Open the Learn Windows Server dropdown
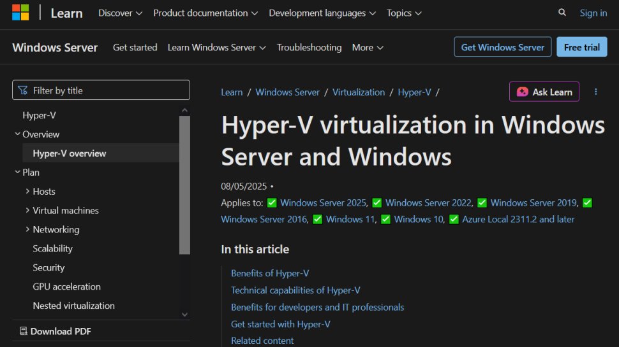 pyautogui.click(x=217, y=48)
